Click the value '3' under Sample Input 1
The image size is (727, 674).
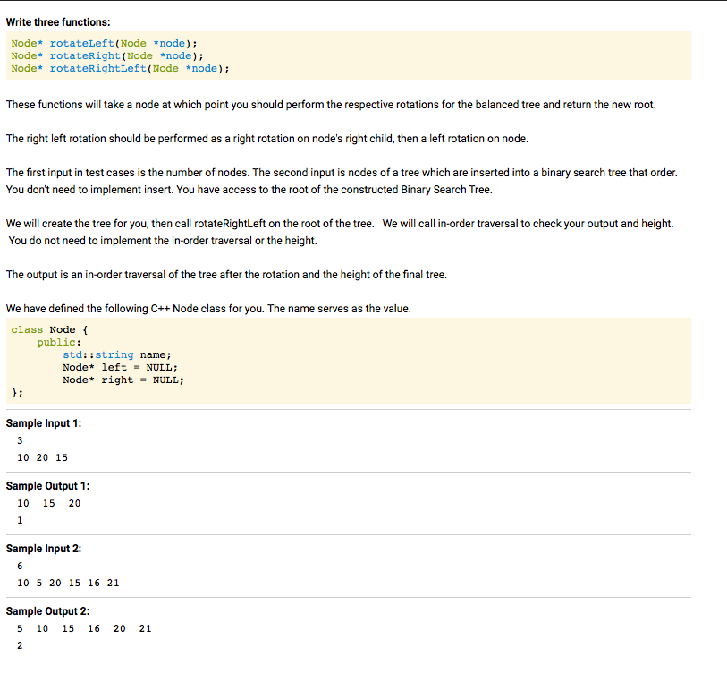[x=20, y=440]
